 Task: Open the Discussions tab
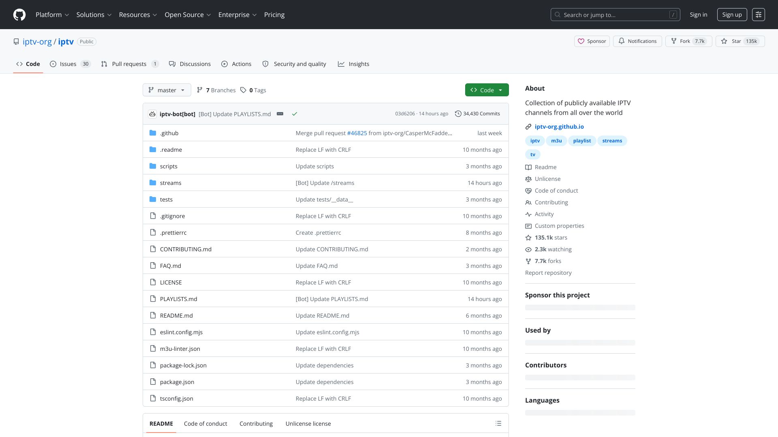tap(190, 64)
